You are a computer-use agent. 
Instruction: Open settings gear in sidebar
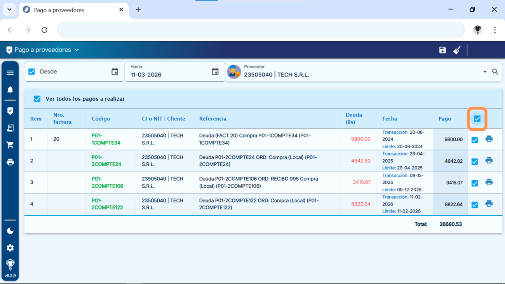[10, 248]
